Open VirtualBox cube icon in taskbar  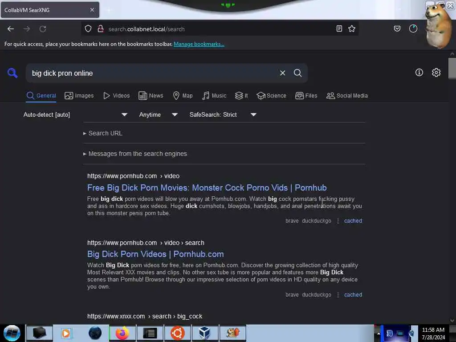(205, 333)
